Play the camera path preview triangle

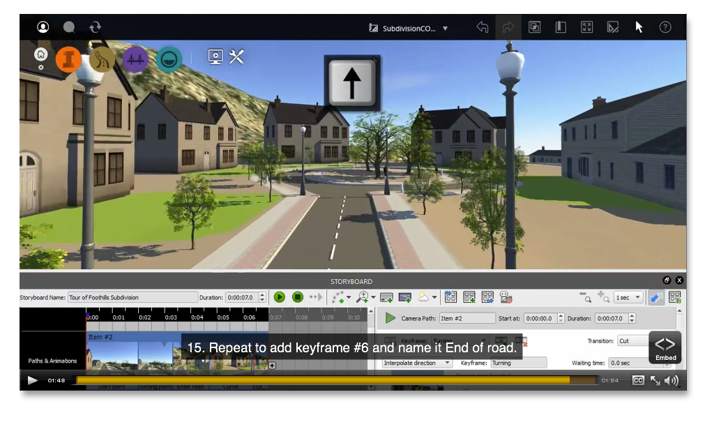pos(390,318)
